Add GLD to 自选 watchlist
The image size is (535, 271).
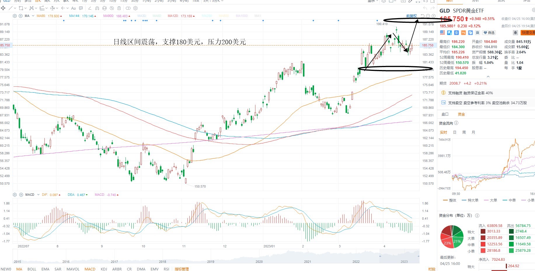pyautogui.click(x=489, y=33)
